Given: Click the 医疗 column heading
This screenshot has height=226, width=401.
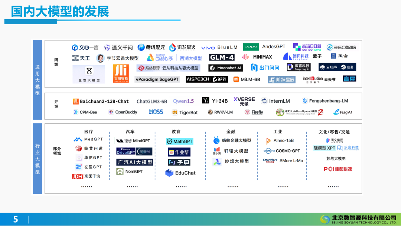Looking at the screenshot, I should [88, 132].
